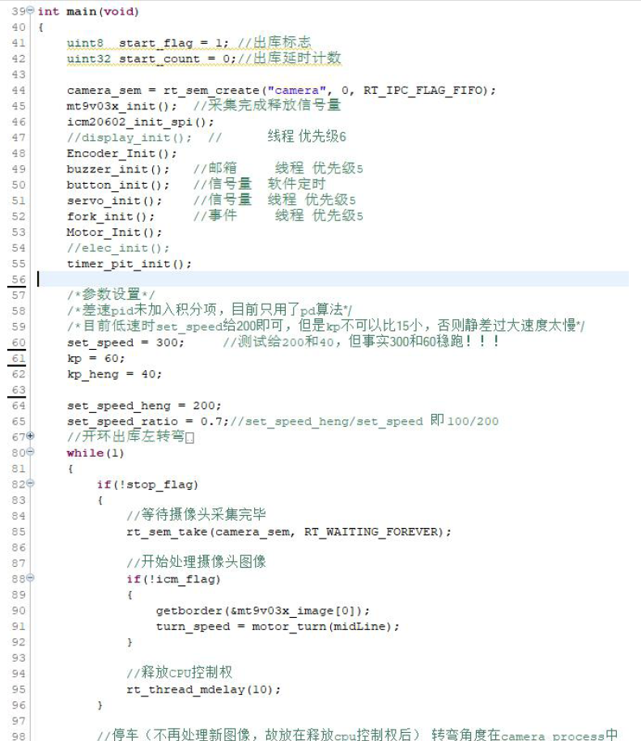Click the 'RT_WAITING_FOREVER' argument
641x741 pixels.
click(x=371, y=531)
